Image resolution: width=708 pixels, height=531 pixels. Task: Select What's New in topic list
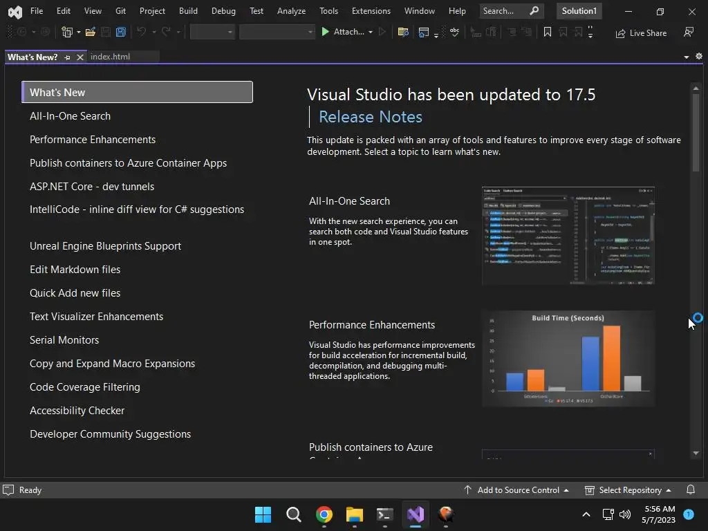[x=138, y=92]
